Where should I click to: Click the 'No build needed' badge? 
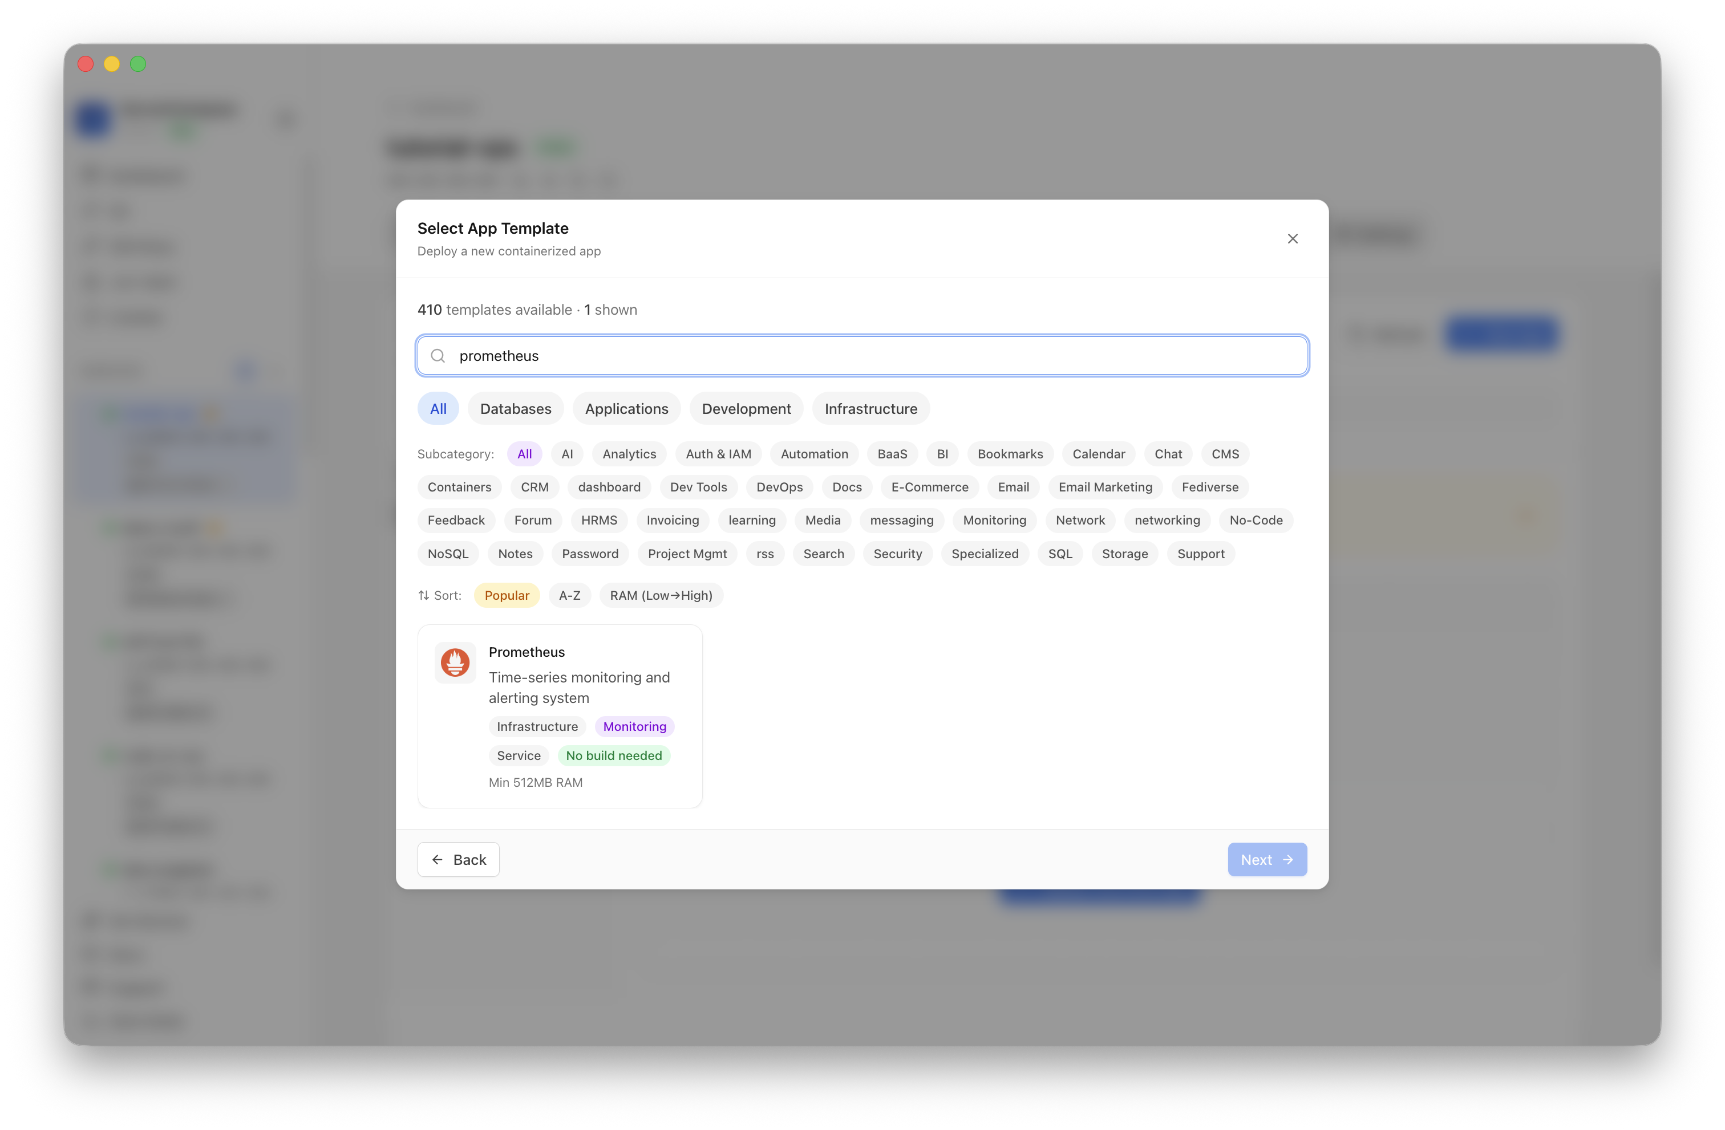[613, 755]
